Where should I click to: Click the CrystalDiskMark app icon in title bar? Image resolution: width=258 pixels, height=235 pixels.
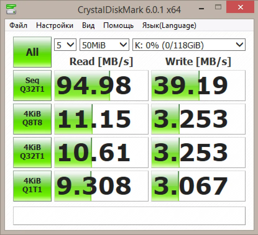pyautogui.click(x=11, y=9)
